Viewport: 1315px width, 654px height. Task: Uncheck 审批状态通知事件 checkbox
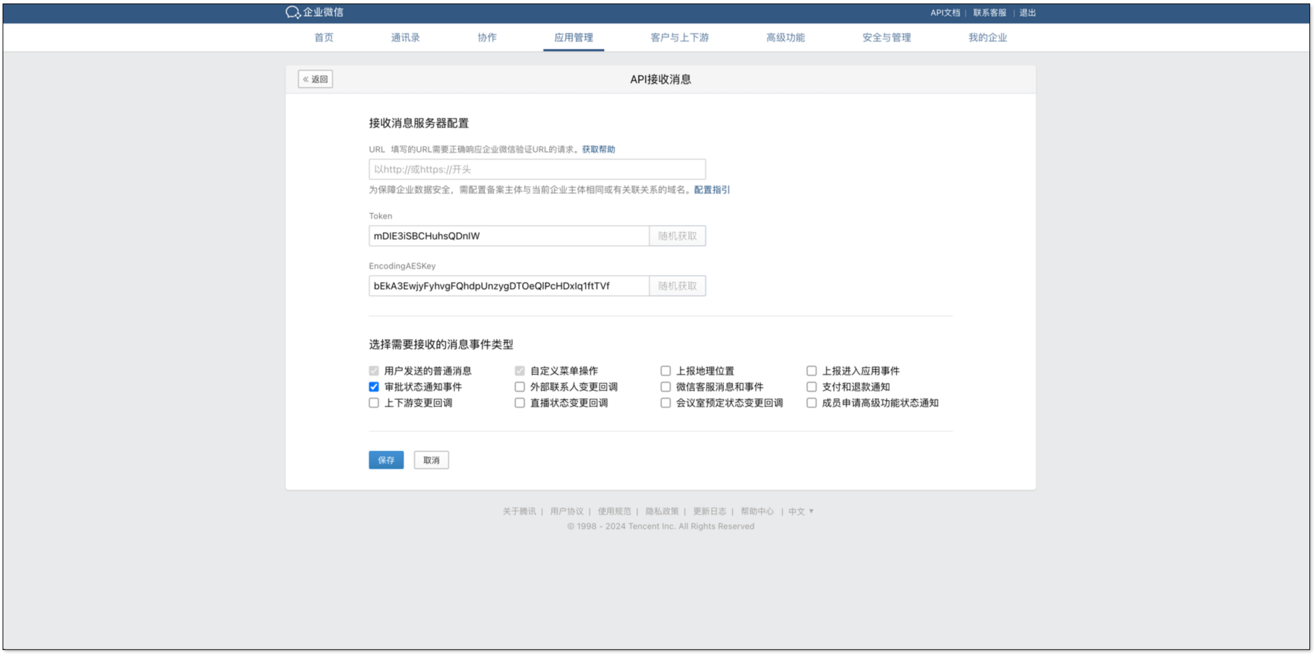point(374,387)
